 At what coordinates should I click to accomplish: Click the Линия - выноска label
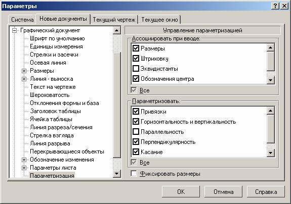pyautogui.click(x=52, y=79)
